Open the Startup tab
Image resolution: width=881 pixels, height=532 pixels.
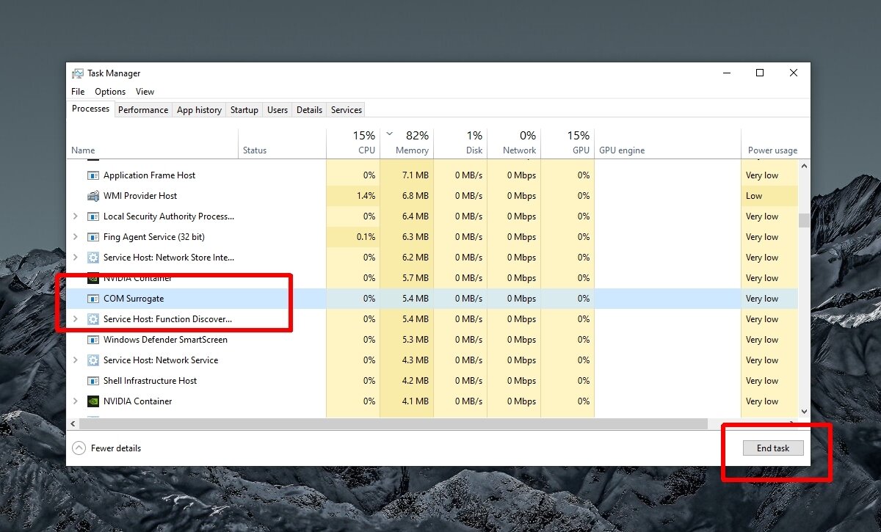click(x=244, y=110)
